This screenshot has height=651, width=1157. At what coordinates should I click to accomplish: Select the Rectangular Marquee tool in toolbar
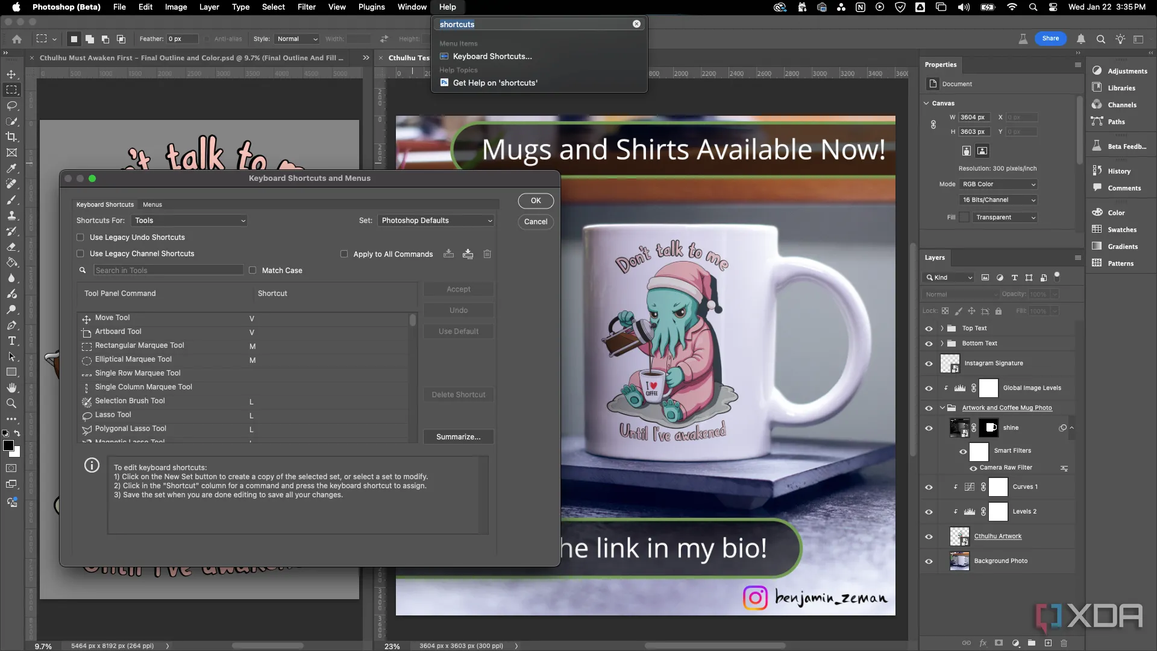pos(11,90)
